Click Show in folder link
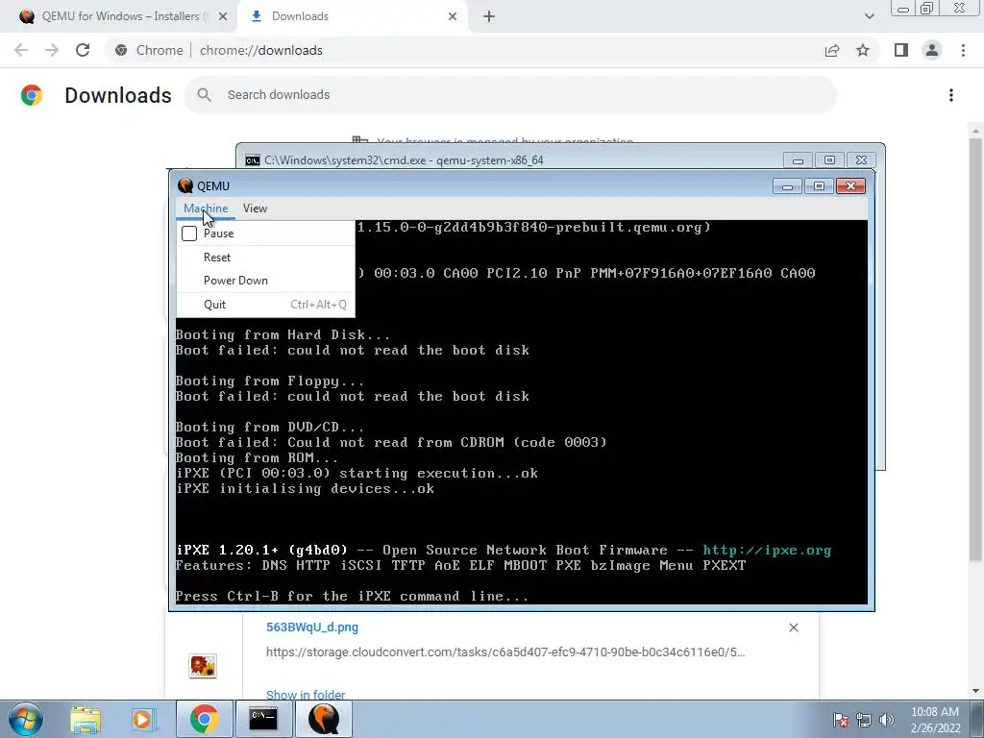Screen dimensions: 984x738 point(306,695)
